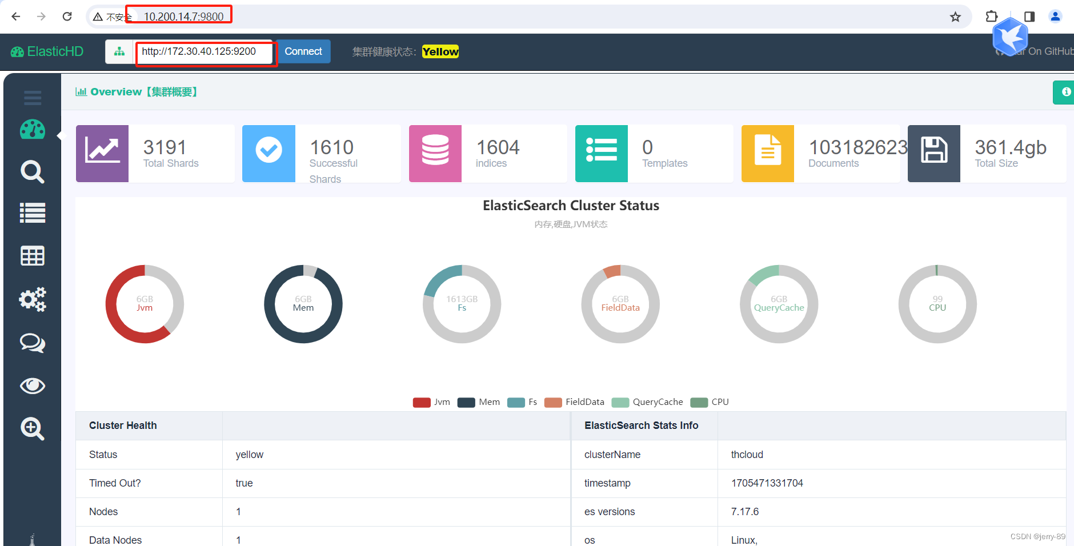Viewport: 1074px width, 546px height.
Task: Click the 361.4gb Total Size value
Action: (x=1011, y=147)
